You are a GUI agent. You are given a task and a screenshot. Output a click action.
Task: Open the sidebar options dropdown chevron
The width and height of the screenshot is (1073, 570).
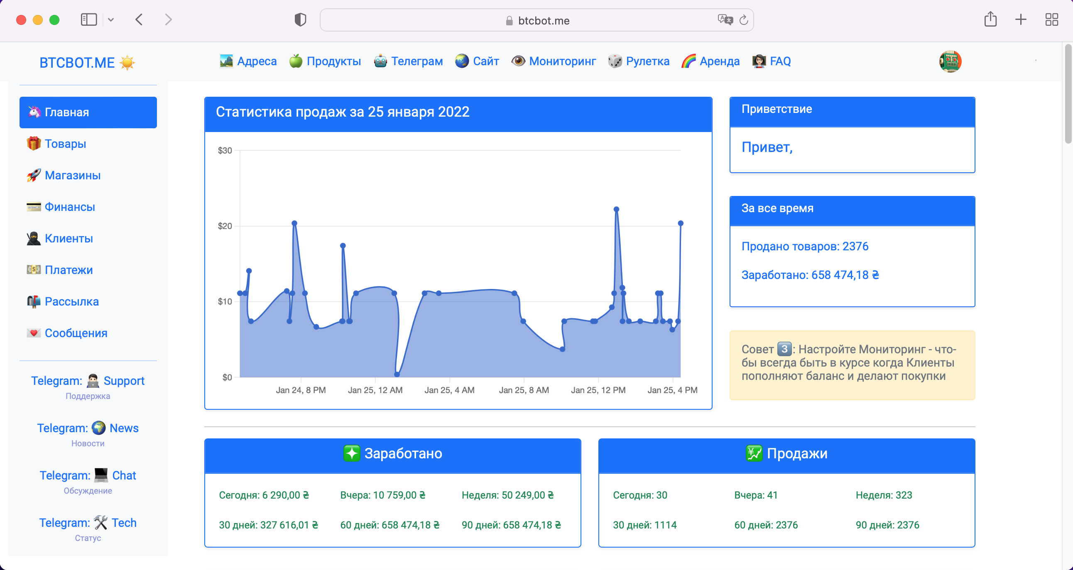pyautogui.click(x=111, y=20)
